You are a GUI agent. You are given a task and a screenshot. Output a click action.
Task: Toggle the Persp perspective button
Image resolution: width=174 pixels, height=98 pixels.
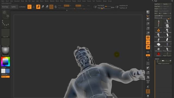point(148,38)
